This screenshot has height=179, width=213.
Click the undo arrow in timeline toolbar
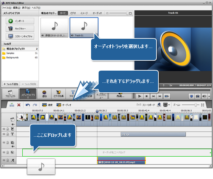coord(28,105)
